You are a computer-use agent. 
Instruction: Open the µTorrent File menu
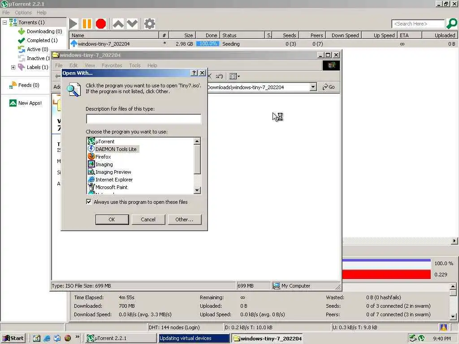click(6, 13)
